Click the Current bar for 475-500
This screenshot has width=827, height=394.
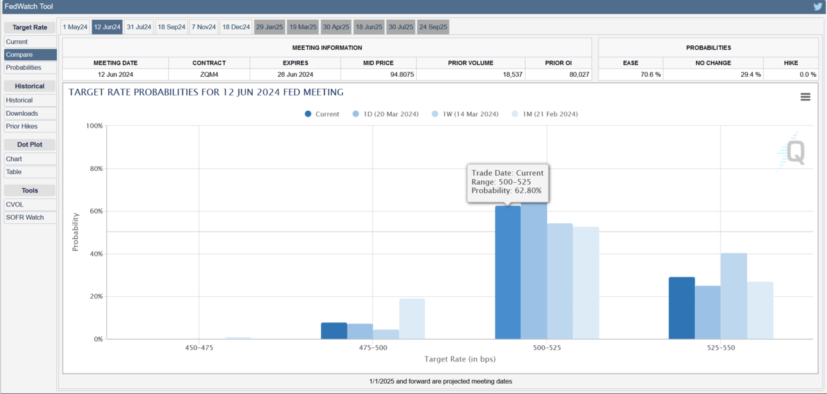pos(334,331)
